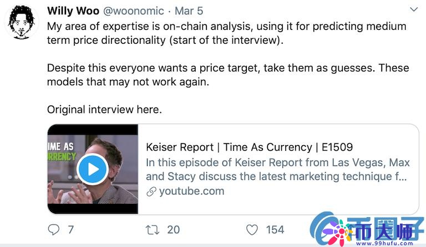
Task: Open the card title 'Keiser Report | Time As Currency | E1509'
Action: click(249, 147)
